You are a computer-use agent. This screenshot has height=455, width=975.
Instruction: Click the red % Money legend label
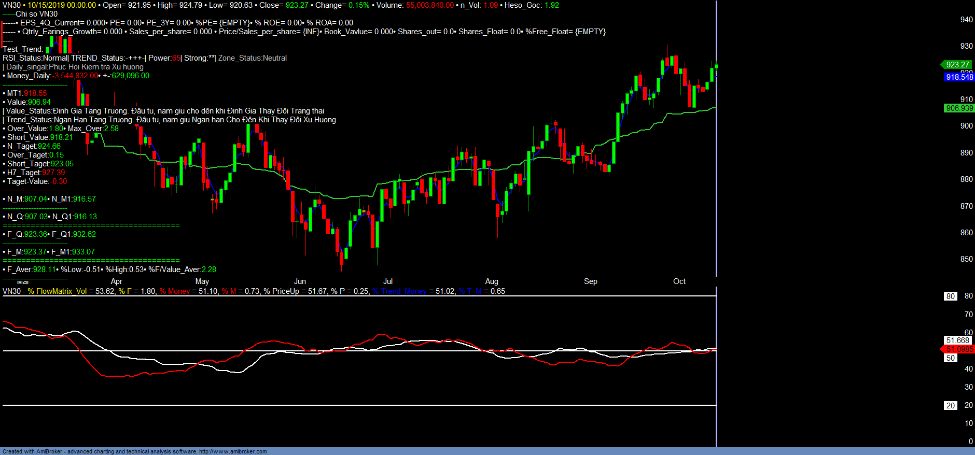point(175,291)
